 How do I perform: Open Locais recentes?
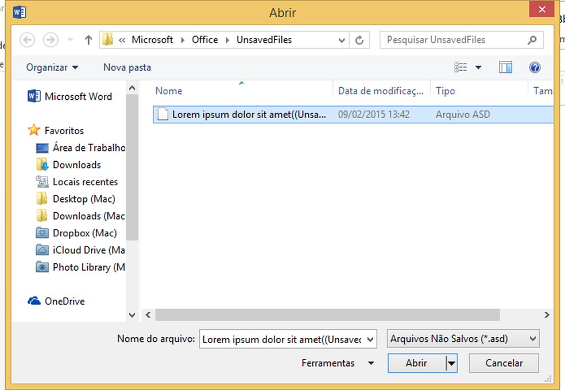[77, 182]
